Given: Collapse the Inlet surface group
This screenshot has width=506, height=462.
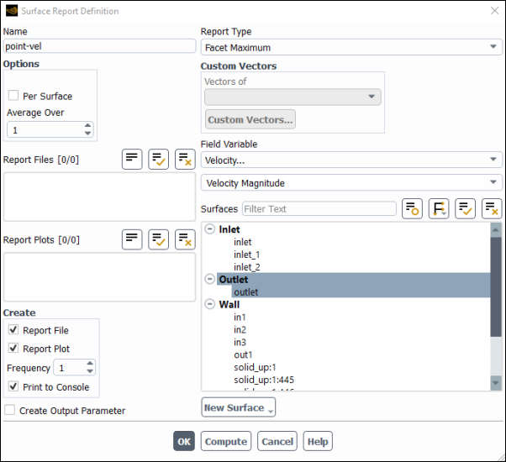Looking at the screenshot, I should click(x=209, y=229).
